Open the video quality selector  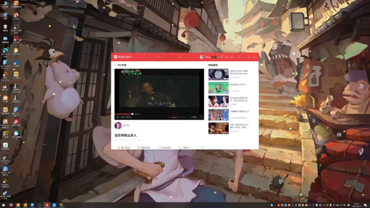coord(193,117)
